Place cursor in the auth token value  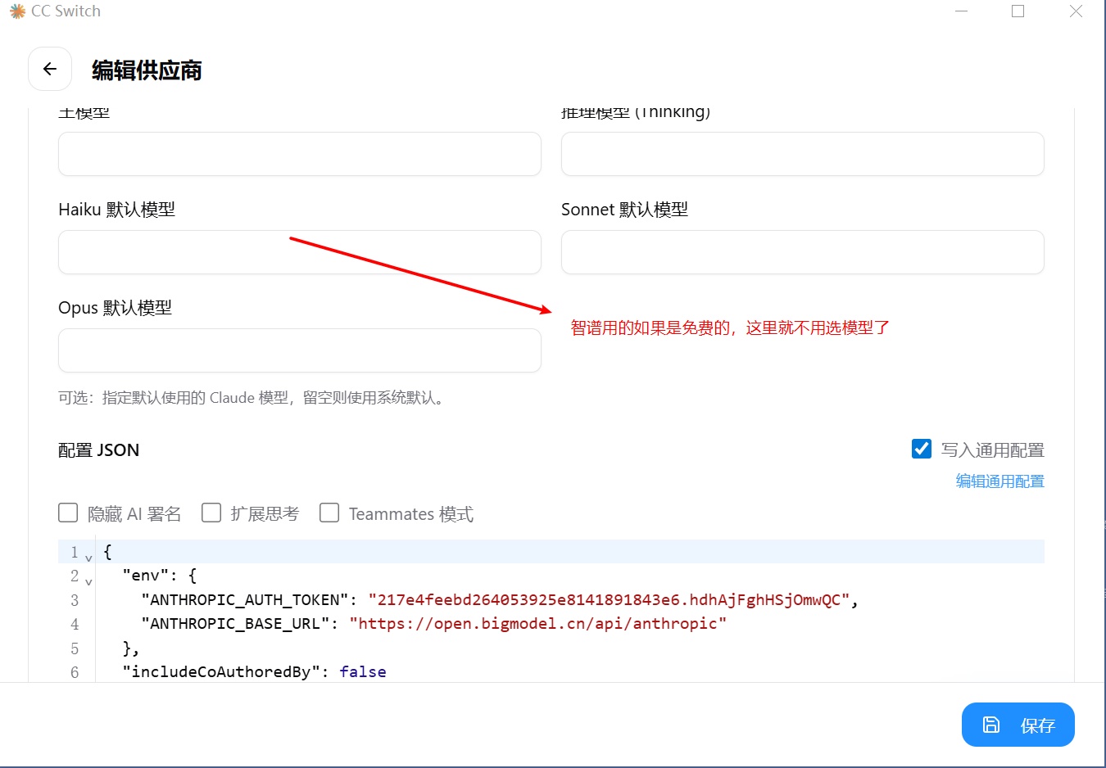609,600
